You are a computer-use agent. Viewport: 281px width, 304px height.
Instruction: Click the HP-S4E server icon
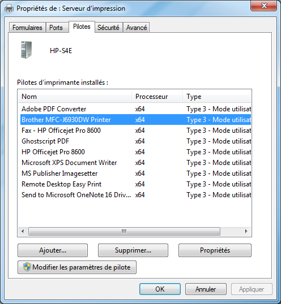26,50
